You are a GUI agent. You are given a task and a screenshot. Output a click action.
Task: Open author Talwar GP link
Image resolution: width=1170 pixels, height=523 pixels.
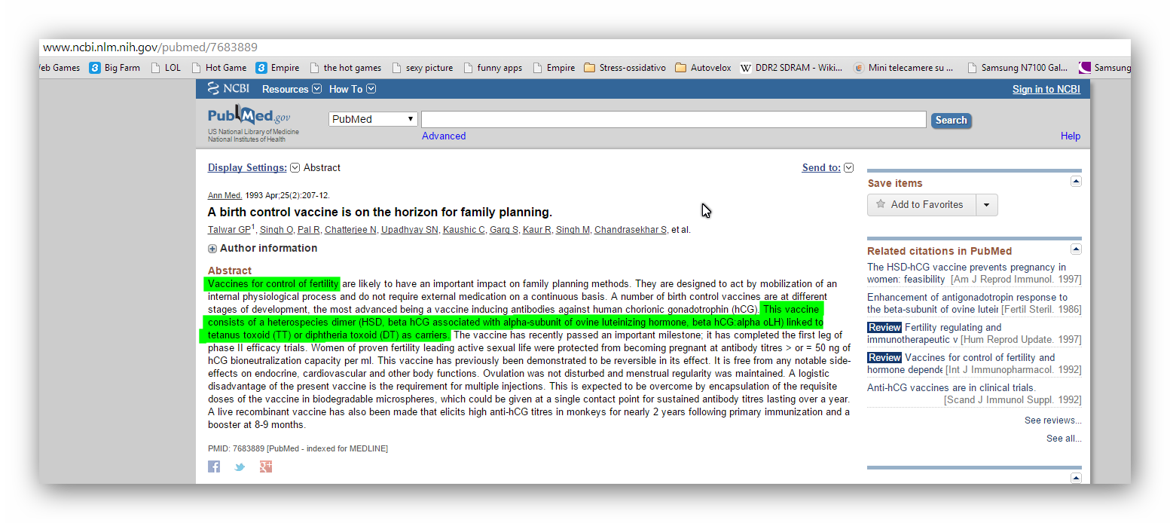(x=229, y=230)
